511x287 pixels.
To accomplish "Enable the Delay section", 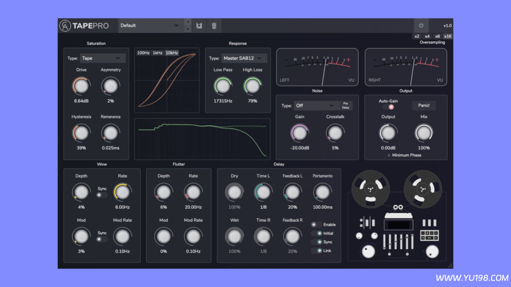I will (314, 225).
